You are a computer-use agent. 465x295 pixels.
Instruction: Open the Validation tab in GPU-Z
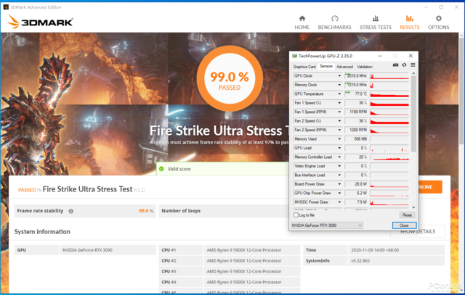[365, 67]
